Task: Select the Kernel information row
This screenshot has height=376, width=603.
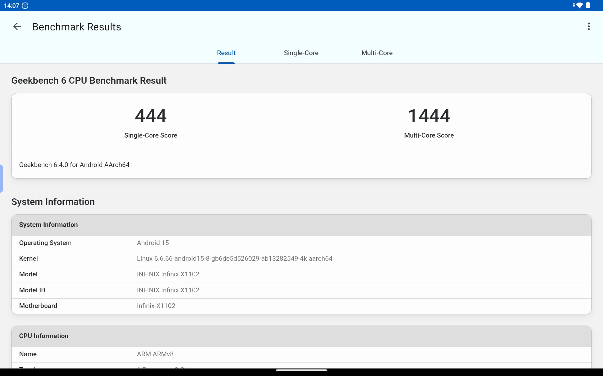Action: point(301,259)
